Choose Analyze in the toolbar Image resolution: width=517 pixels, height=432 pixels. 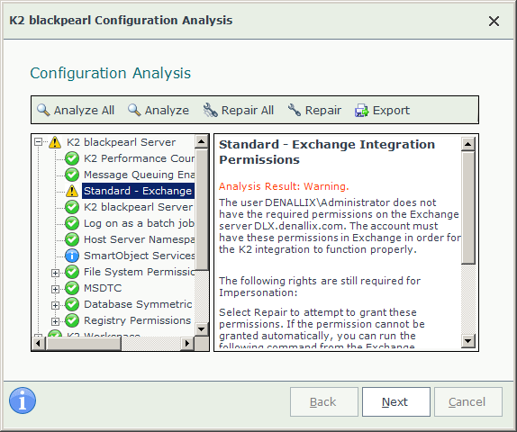[x=159, y=110]
